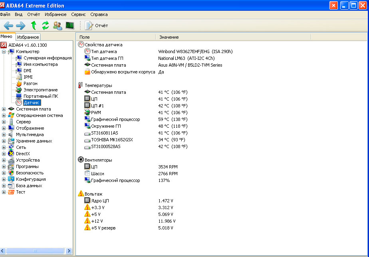Expand the База данных node
369x257 pixels.
(4, 186)
